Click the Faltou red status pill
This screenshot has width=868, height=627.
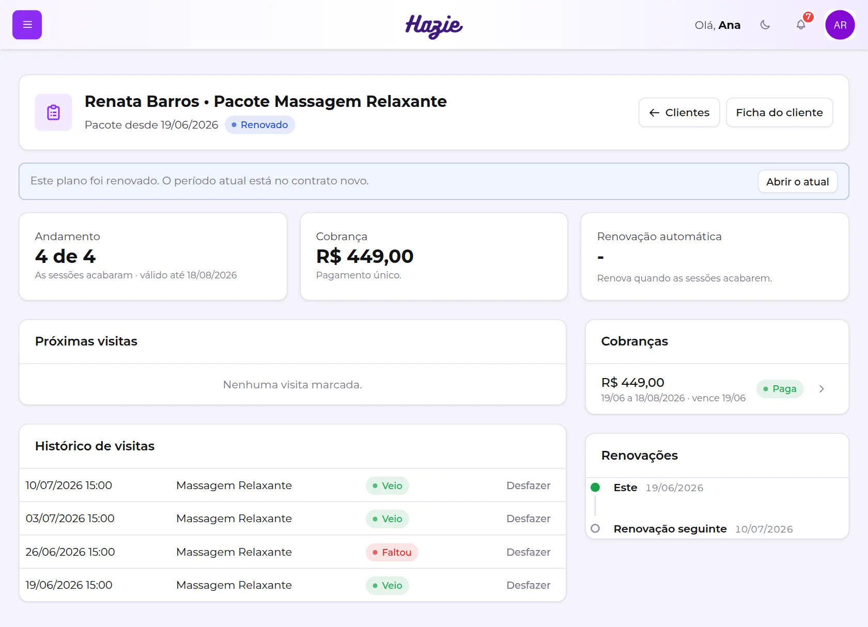[392, 552]
